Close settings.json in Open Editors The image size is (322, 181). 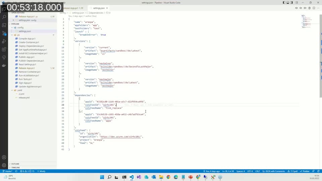pos(13,20)
